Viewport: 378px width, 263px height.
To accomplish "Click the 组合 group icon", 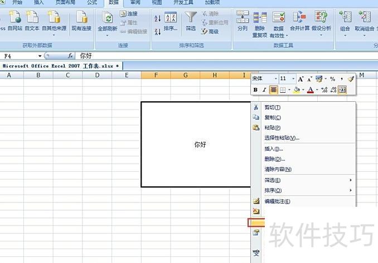I will tap(345, 17).
